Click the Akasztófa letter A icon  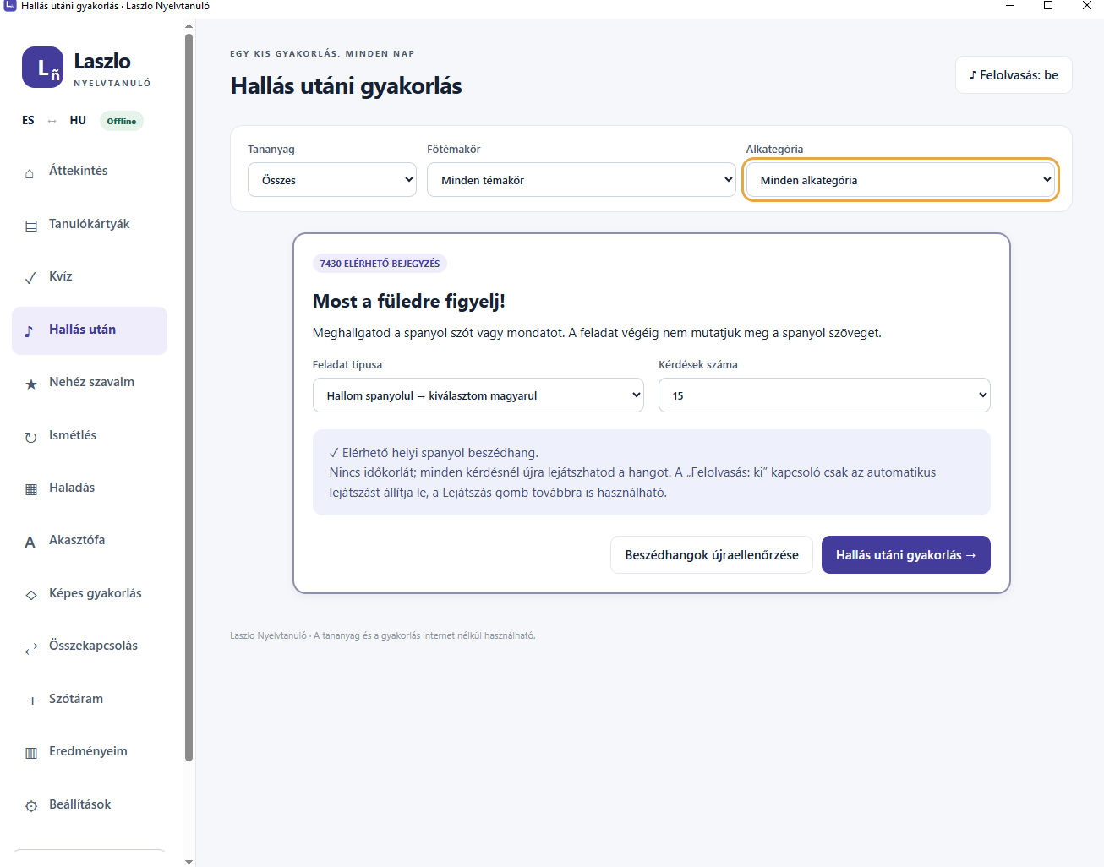click(x=30, y=542)
